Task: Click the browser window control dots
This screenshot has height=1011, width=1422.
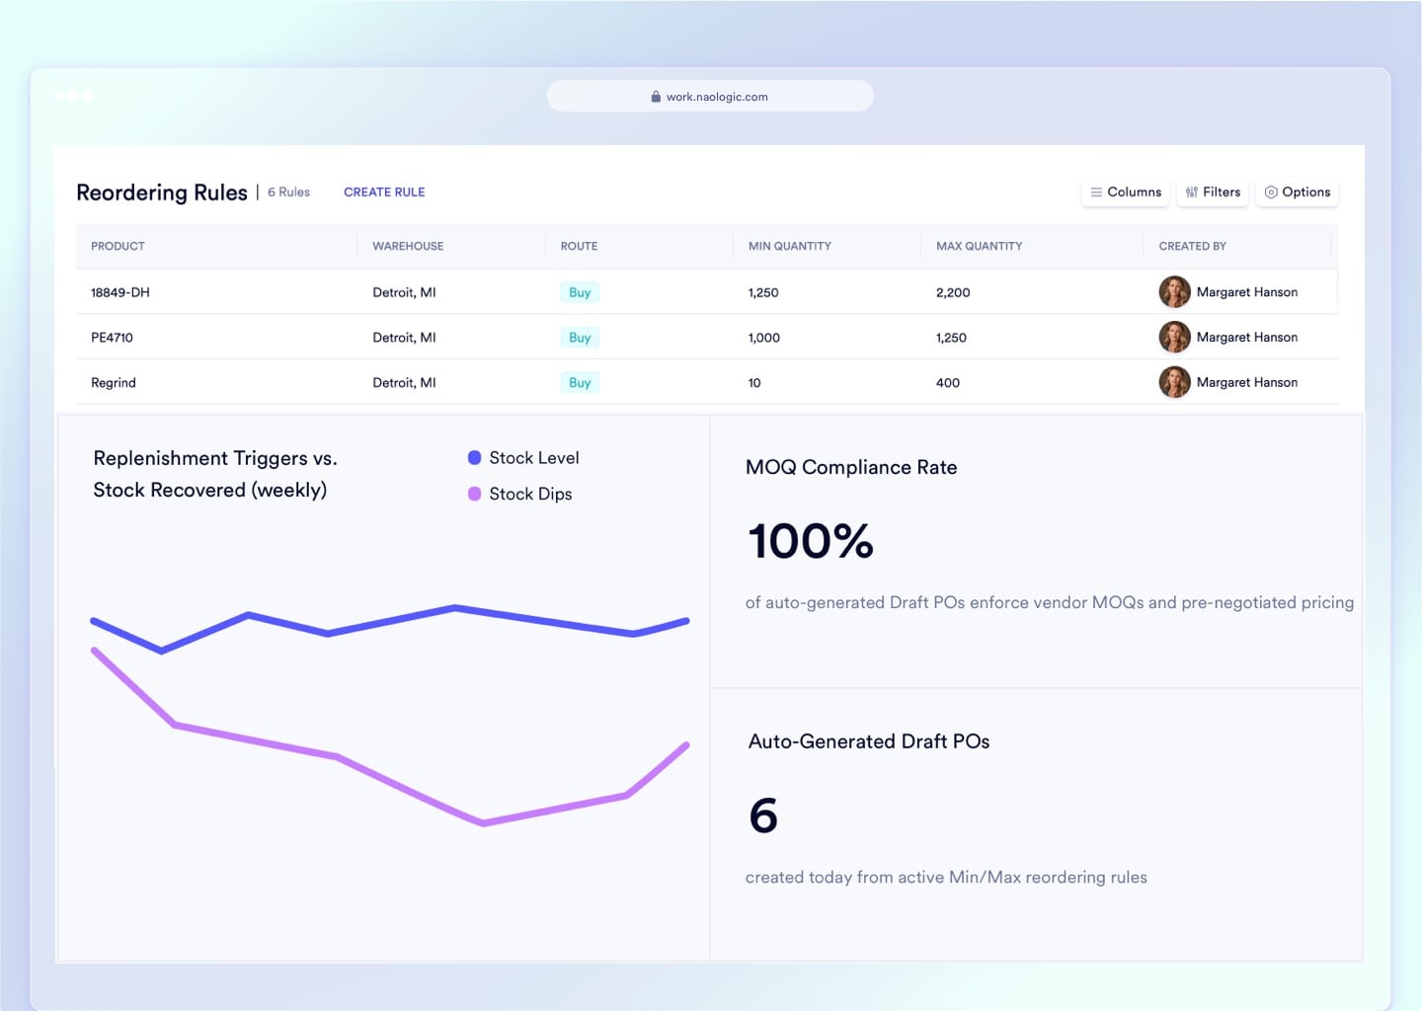Action: (75, 95)
